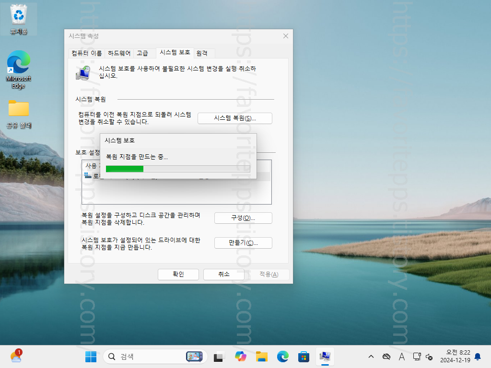Click the IME language indicator A

pos(402,356)
